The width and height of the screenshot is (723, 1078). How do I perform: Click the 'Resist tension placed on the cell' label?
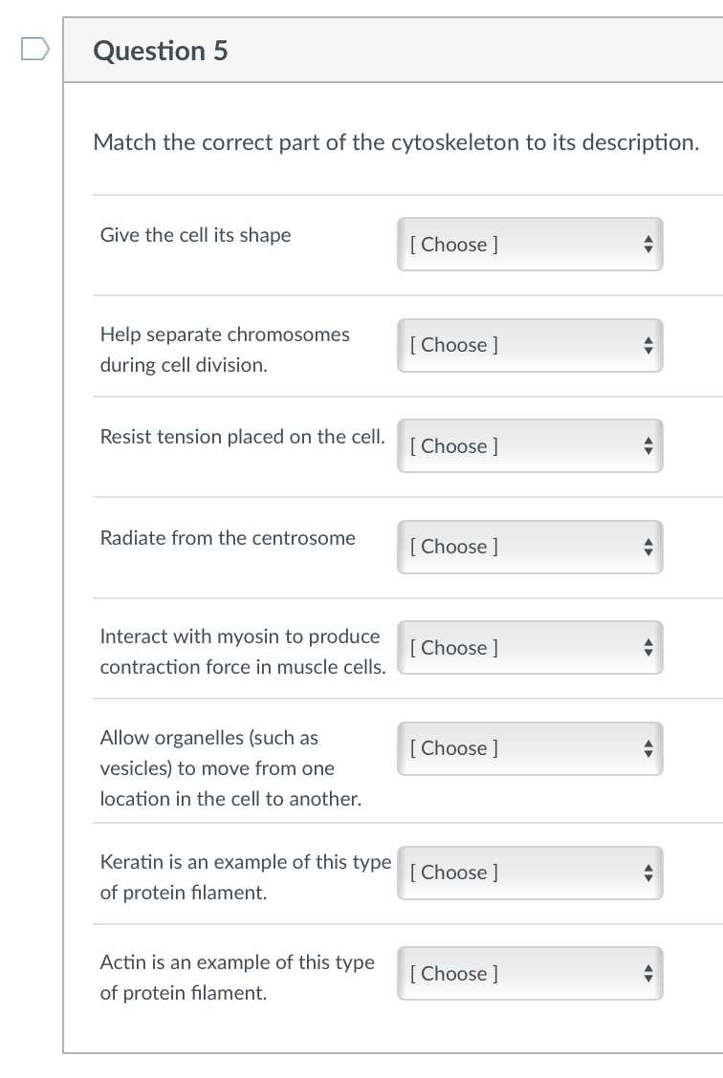pyautogui.click(x=241, y=437)
